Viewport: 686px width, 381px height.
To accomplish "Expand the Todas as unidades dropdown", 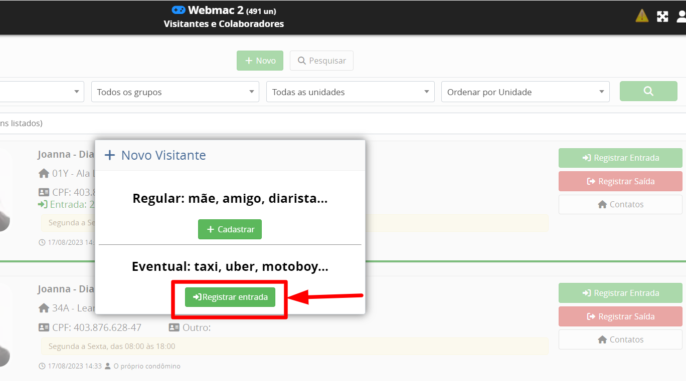I will click(350, 92).
